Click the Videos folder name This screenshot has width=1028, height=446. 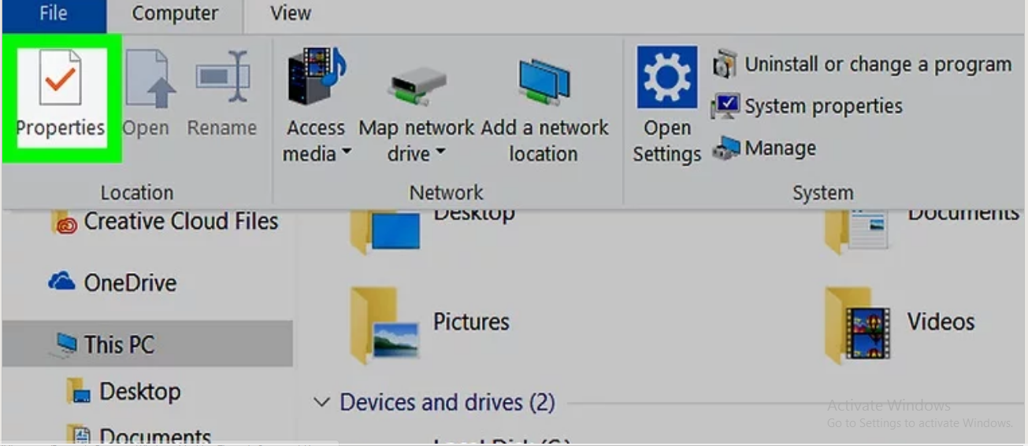pos(941,322)
